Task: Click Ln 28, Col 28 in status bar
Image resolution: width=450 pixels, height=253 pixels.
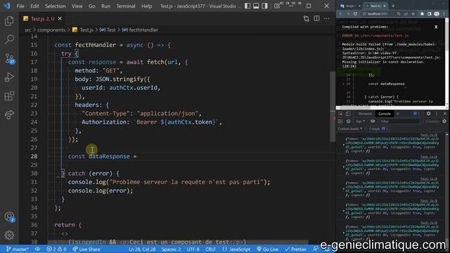Action: click(x=142, y=249)
